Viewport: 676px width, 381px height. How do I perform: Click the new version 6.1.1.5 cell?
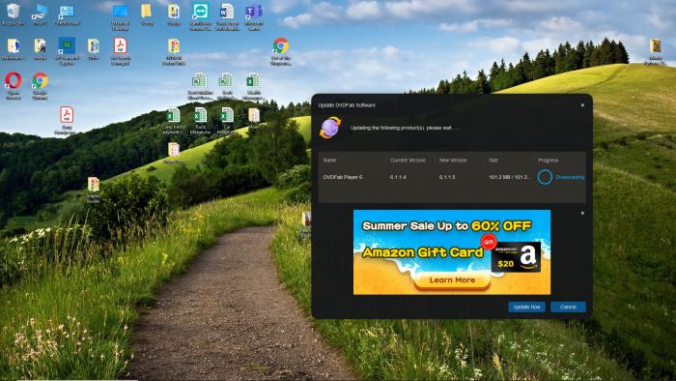click(x=447, y=177)
